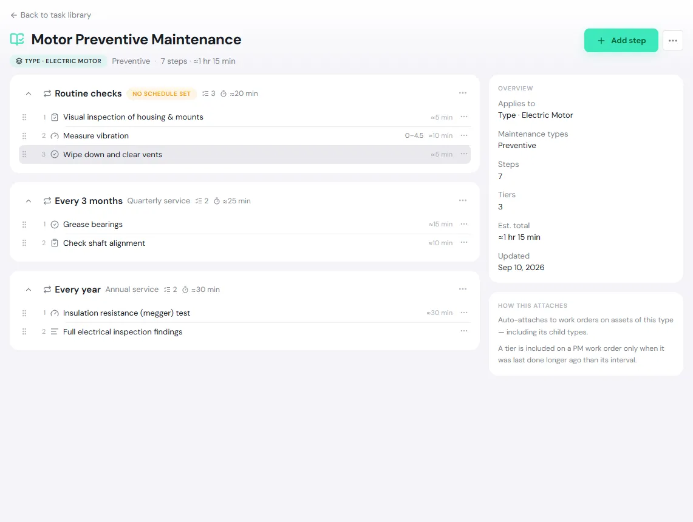The image size is (693, 522).
Task: Open the Routine checks tier options menu
Action: tap(463, 93)
